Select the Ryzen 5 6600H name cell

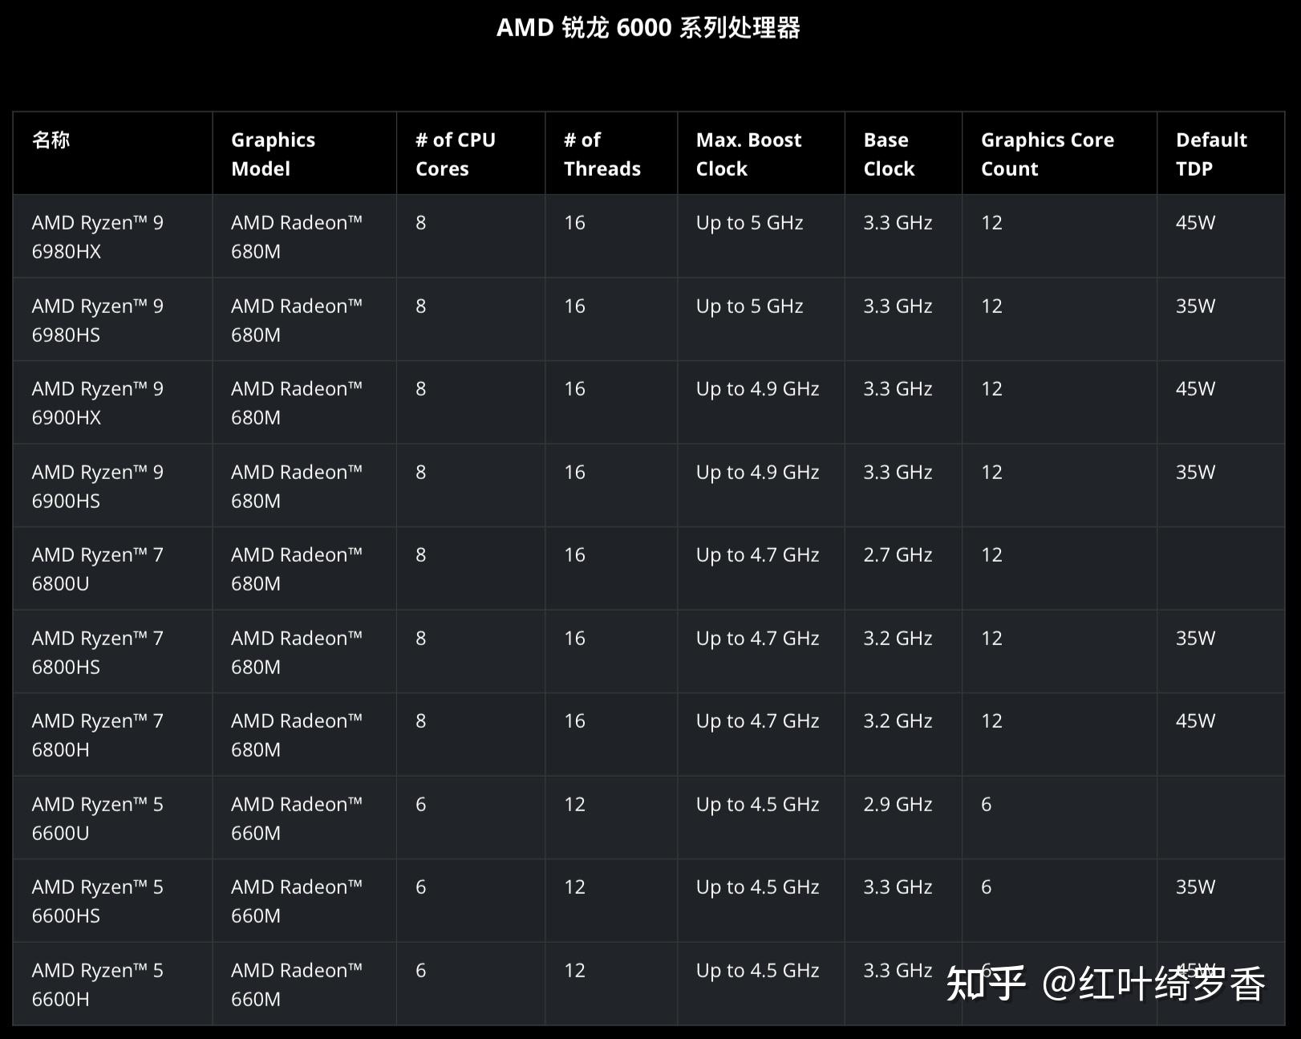97,984
